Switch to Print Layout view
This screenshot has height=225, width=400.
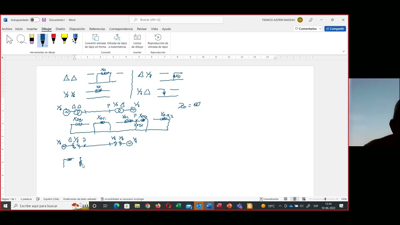[295, 199]
